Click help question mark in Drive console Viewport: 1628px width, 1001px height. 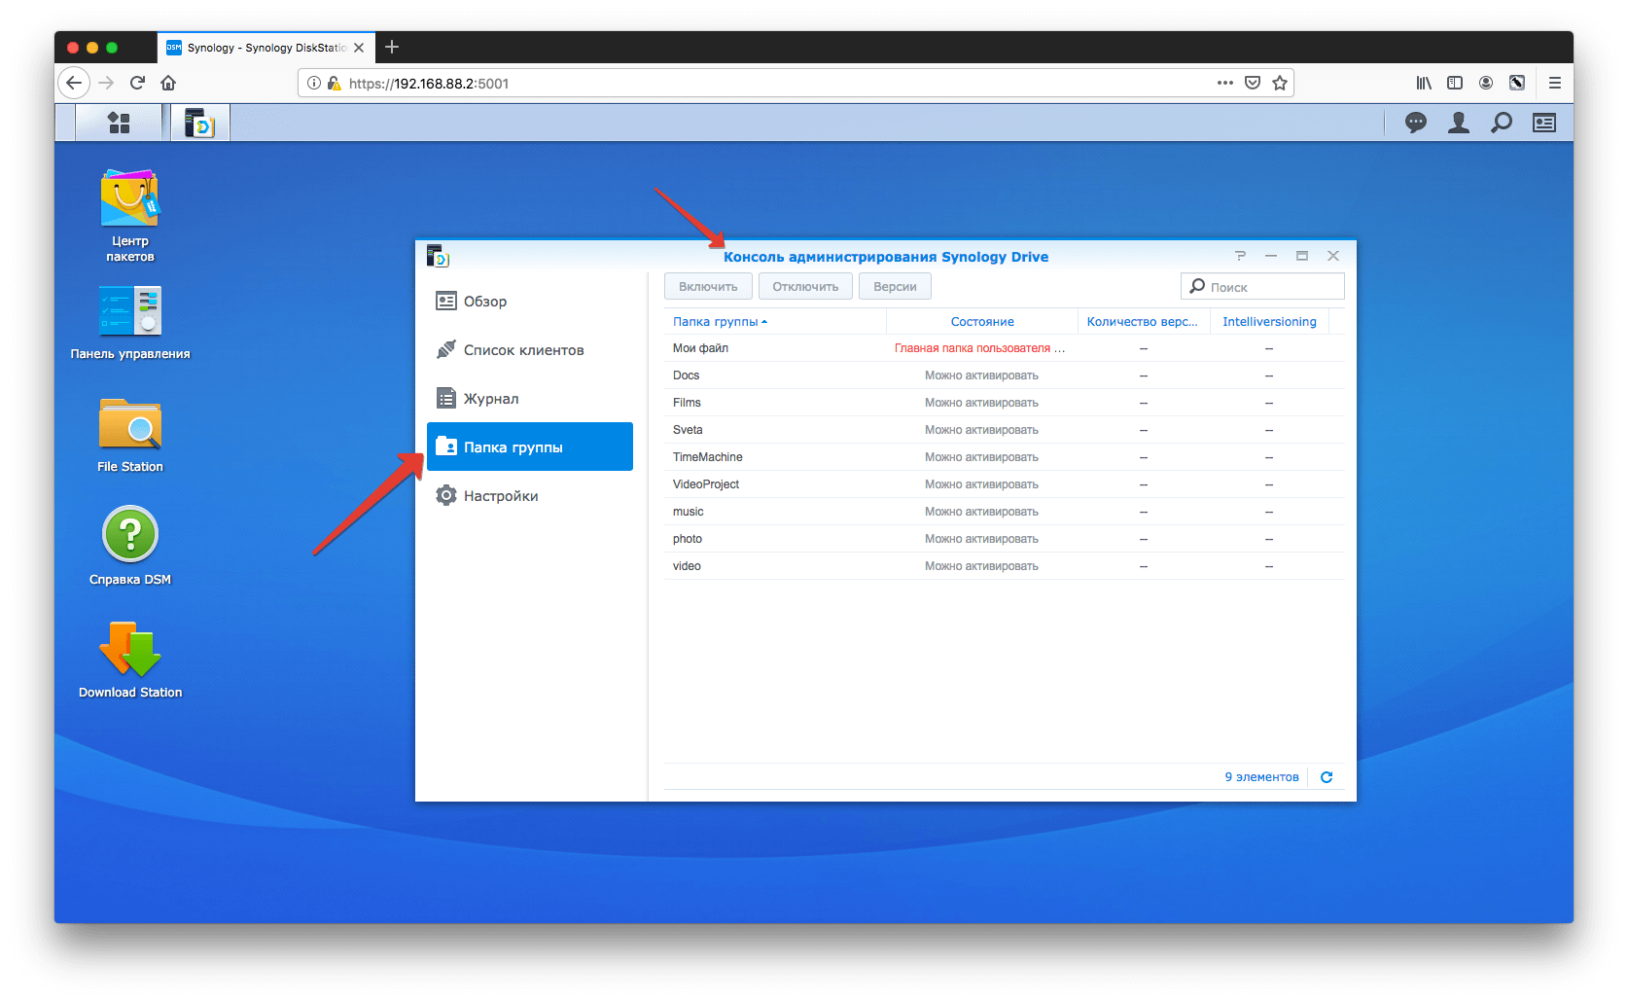[x=1240, y=256]
